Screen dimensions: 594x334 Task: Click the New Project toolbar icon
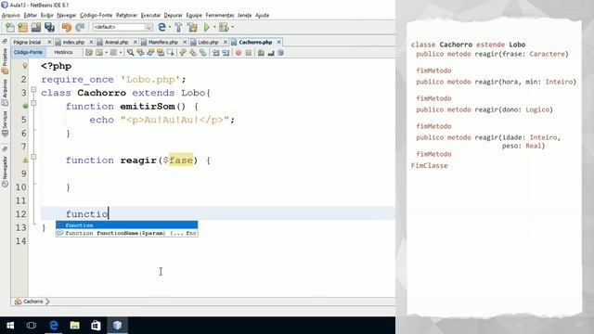22,27
